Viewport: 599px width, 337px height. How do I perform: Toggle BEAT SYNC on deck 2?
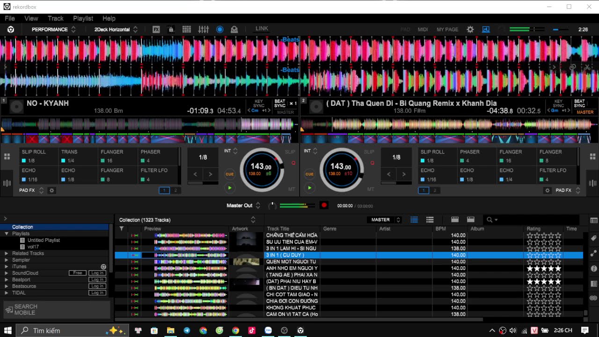tap(579, 103)
